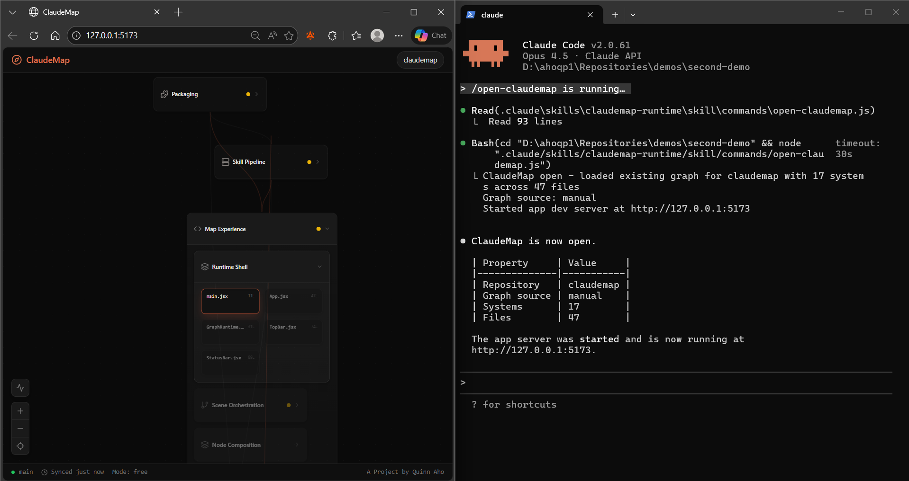The width and height of the screenshot is (909, 481).
Task: Click the zoom magnifier in address bar
Action: pyautogui.click(x=255, y=36)
